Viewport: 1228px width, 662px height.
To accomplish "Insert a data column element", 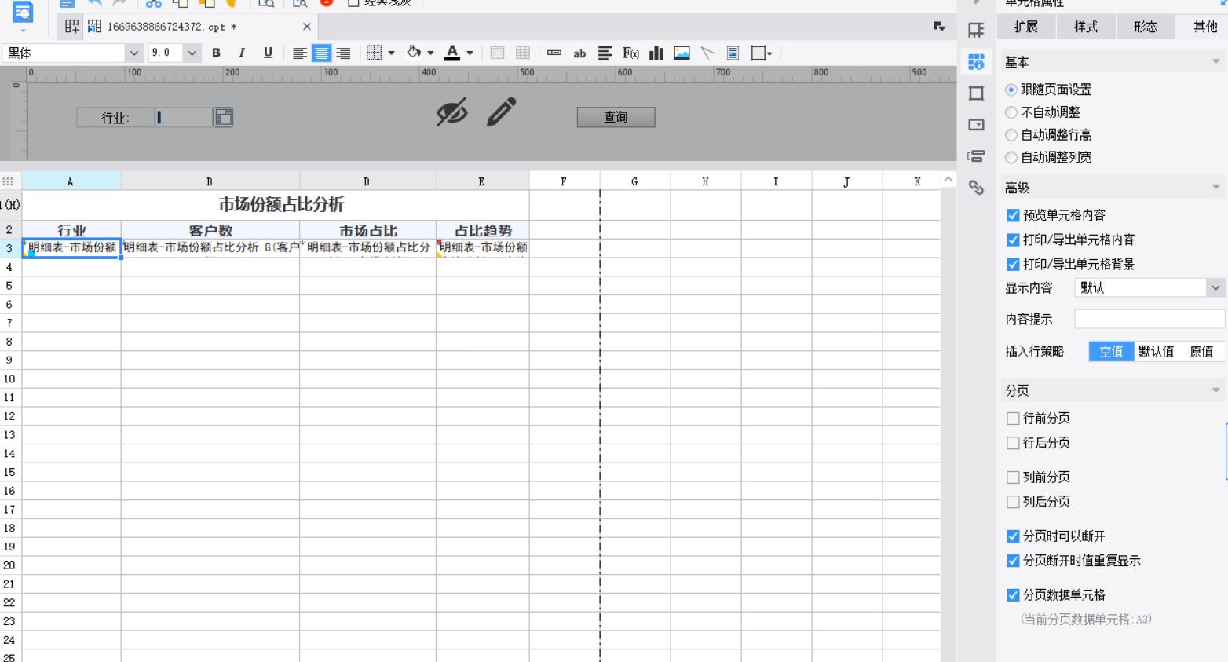I will 554,53.
